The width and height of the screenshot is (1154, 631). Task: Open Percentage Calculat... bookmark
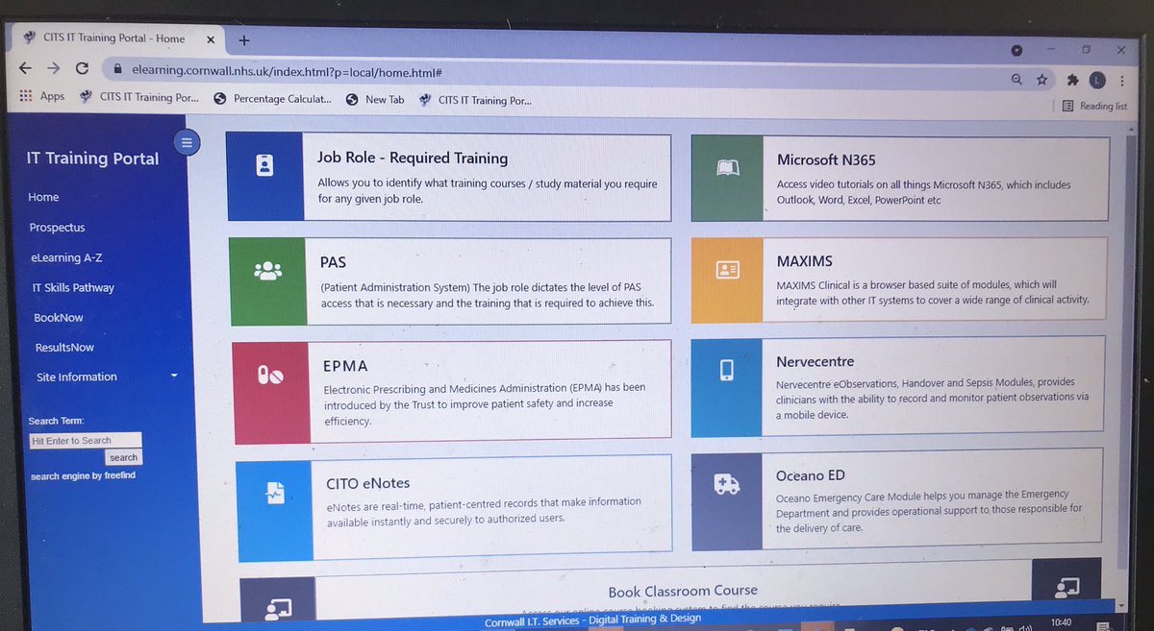(x=272, y=98)
